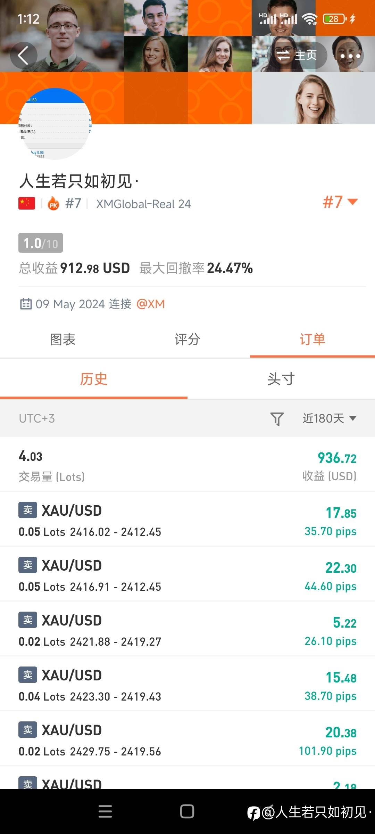The width and height of the screenshot is (375, 834).
Task: Open the order filter funnel icon
Action: point(277,419)
